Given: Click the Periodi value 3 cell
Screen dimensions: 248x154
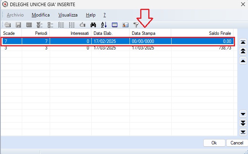Looking at the screenshot, I should click(36, 48).
